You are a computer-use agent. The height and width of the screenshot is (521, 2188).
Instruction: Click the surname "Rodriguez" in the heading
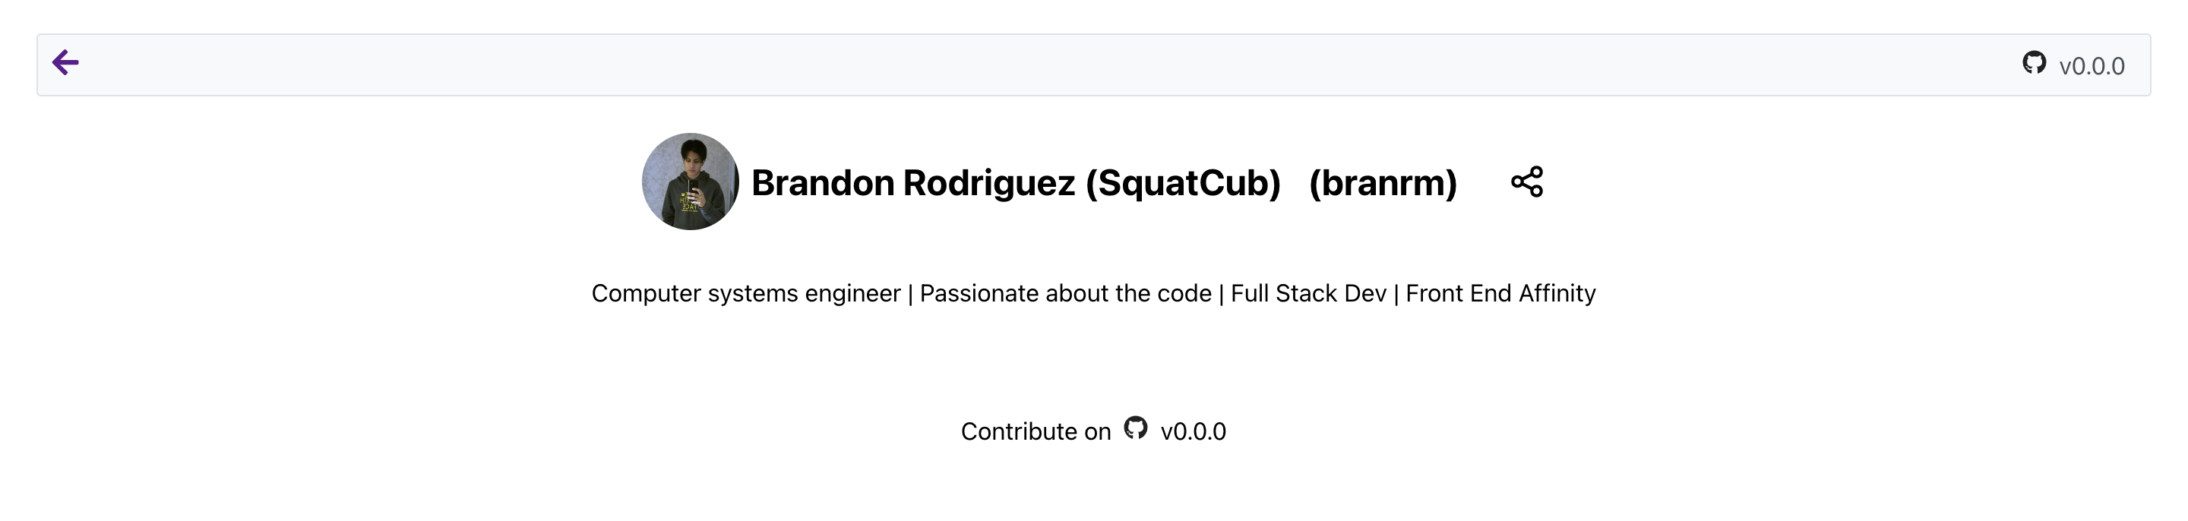click(988, 183)
